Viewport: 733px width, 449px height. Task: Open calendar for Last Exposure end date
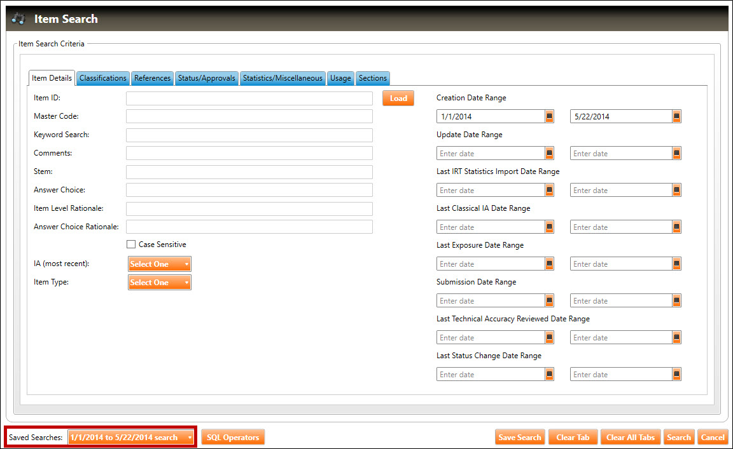coord(676,264)
